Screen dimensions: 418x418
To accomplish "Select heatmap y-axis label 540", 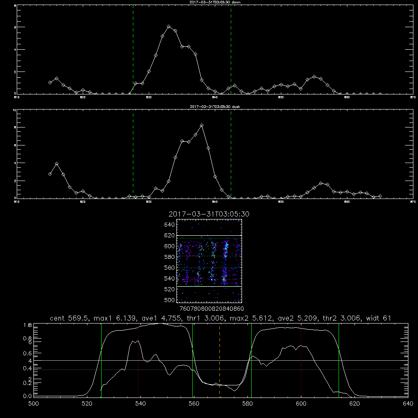I will pos(169,278).
